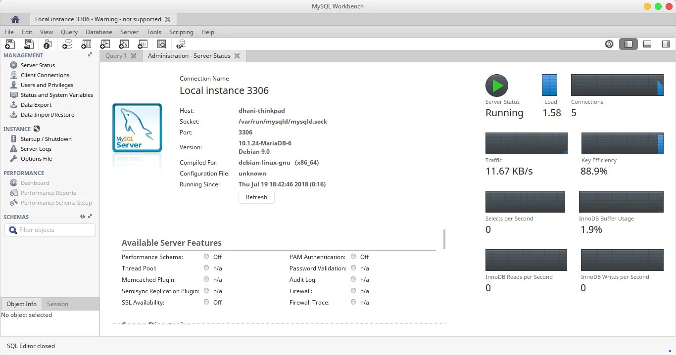
Task: Open Performance Schema Setup
Action: [56, 203]
